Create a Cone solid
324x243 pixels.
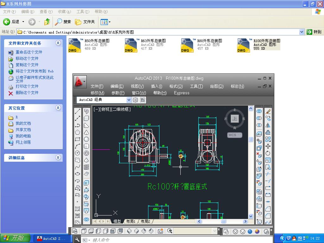click(x=86, y=132)
